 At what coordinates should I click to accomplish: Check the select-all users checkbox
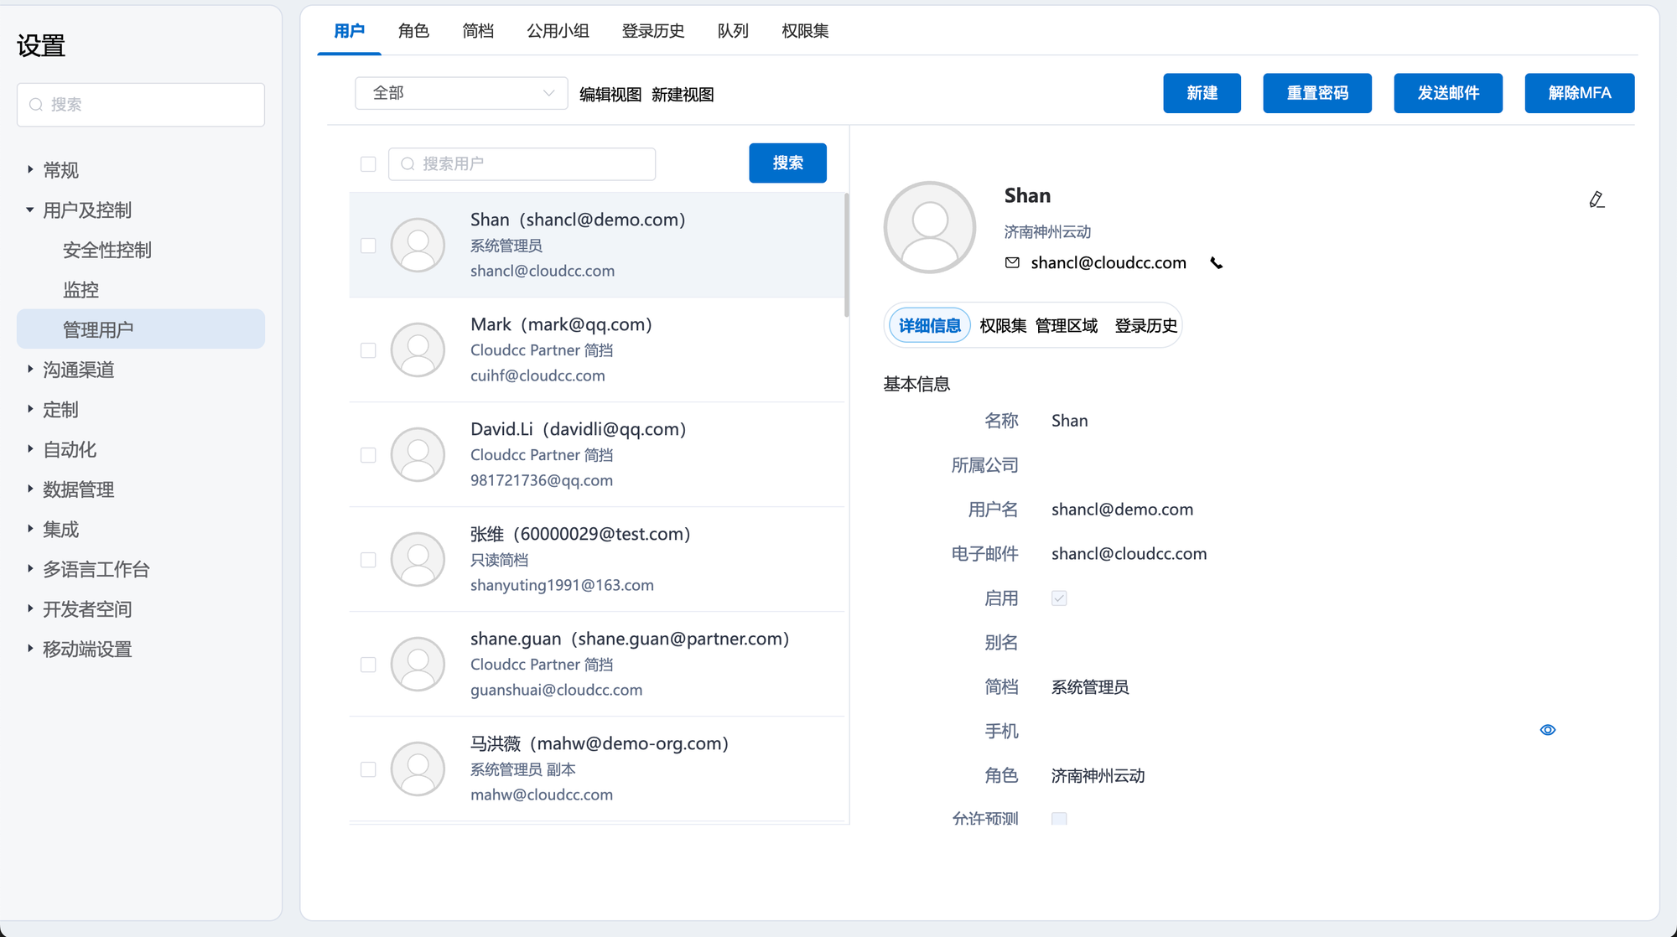pos(368,164)
